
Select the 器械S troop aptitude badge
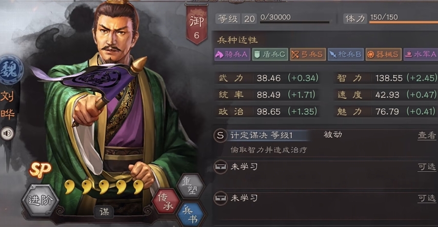(x=383, y=54)
